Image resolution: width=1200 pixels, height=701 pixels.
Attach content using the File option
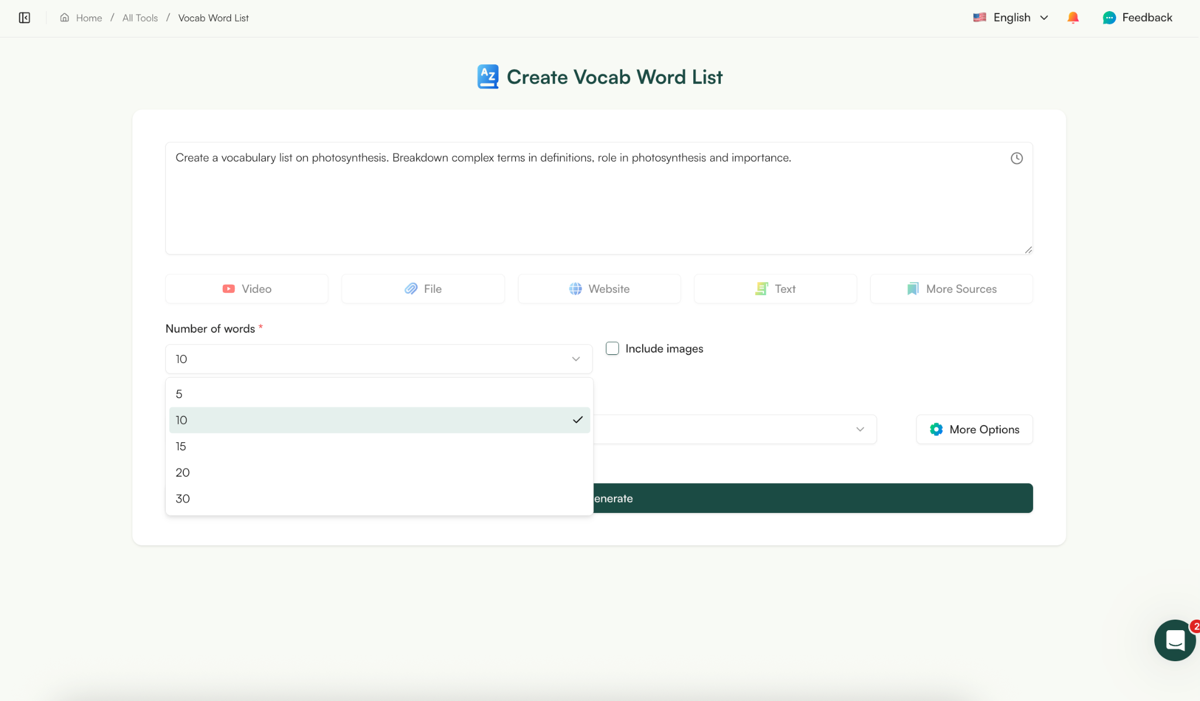click(x=422, y=288)
